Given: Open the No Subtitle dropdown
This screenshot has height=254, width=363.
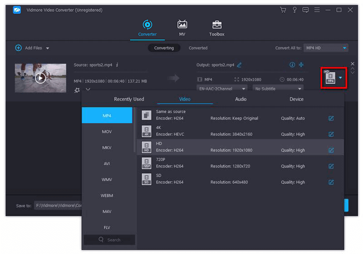Looking at the screenshot, I should click(x=278, y=89).
